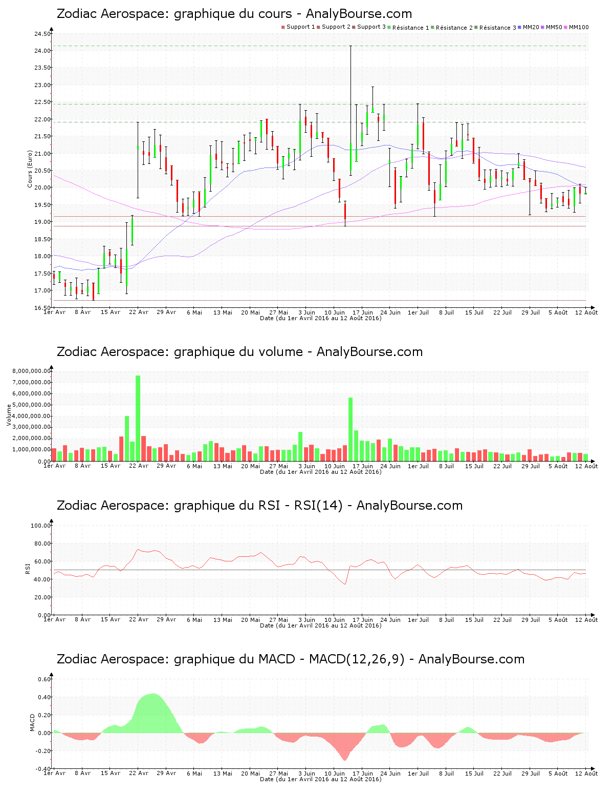Click the blue swatch beside MM20 legend
This screenshot has height=794, width=614.
coord(520,27)
